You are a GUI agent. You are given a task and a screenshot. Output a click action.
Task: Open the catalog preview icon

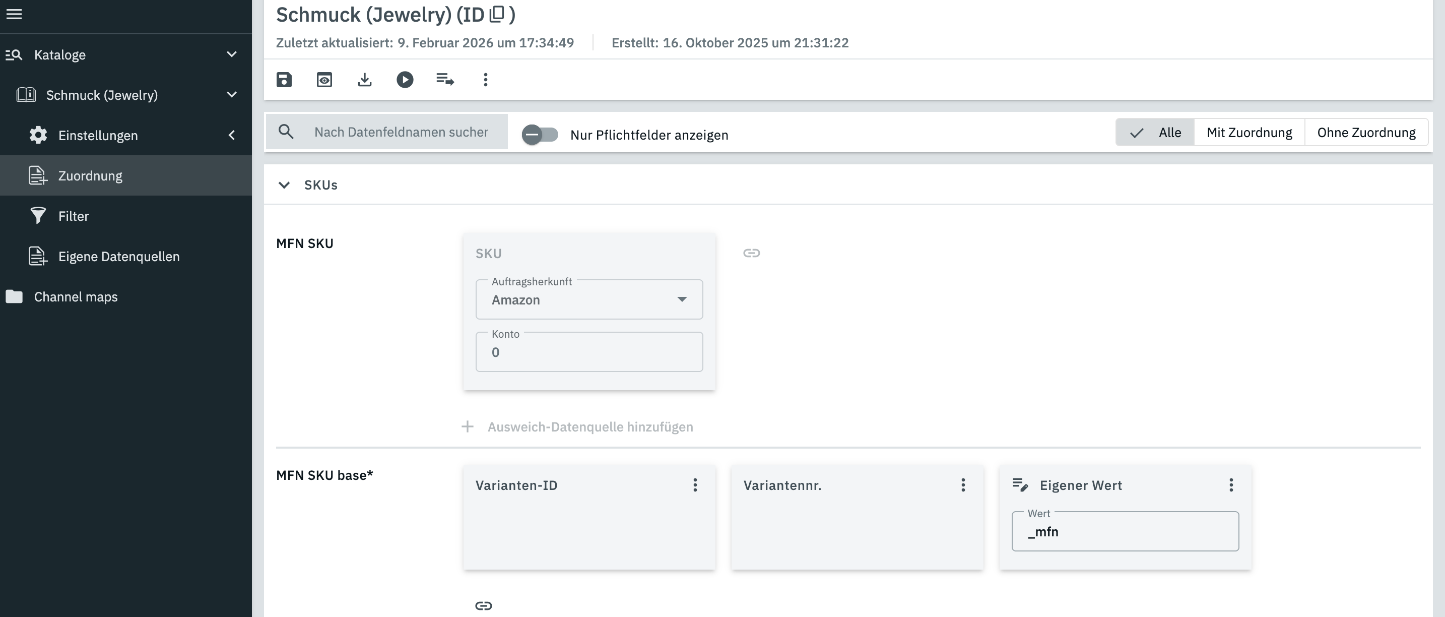[x=324, y=80]
